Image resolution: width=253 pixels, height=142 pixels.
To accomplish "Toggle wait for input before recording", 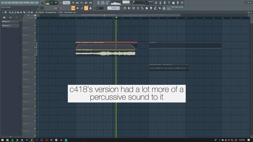I will coord(77,3).
